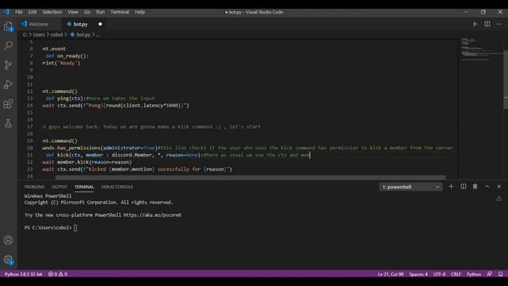
Task: Open the Go menu
Action: (x=87, y=12)
